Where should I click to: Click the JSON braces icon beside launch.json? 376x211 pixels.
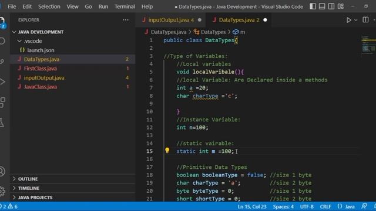(22, 50)
